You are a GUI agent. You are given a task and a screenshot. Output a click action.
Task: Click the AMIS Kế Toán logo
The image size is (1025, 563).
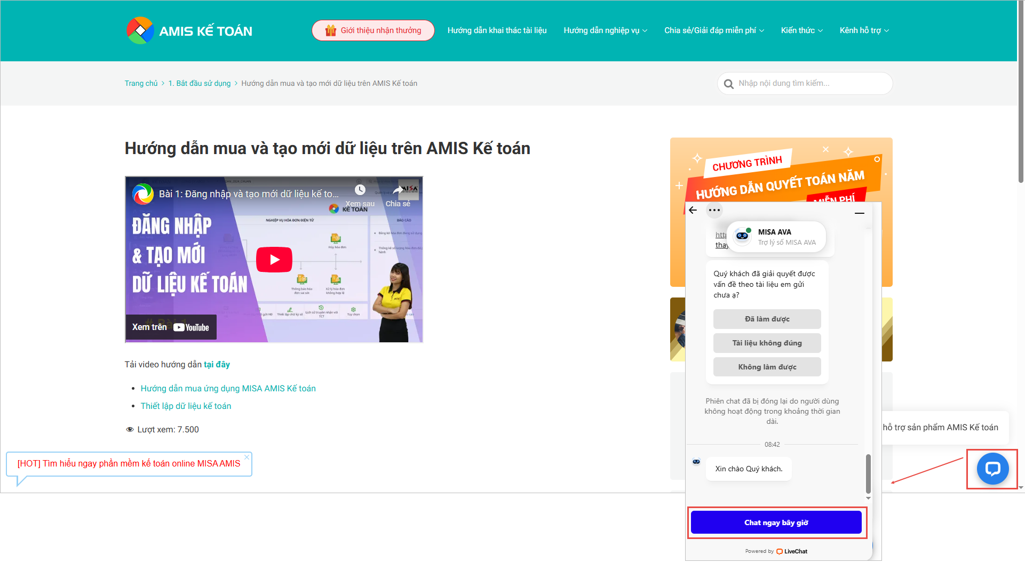pos(189,30)
